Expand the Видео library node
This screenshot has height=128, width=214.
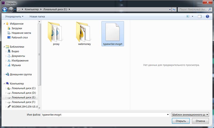click(x=6, y=51)
